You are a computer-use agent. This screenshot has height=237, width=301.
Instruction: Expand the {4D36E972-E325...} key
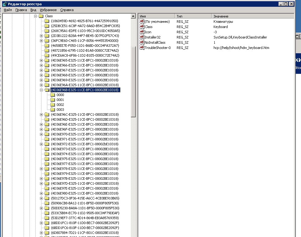coord(41,144)
